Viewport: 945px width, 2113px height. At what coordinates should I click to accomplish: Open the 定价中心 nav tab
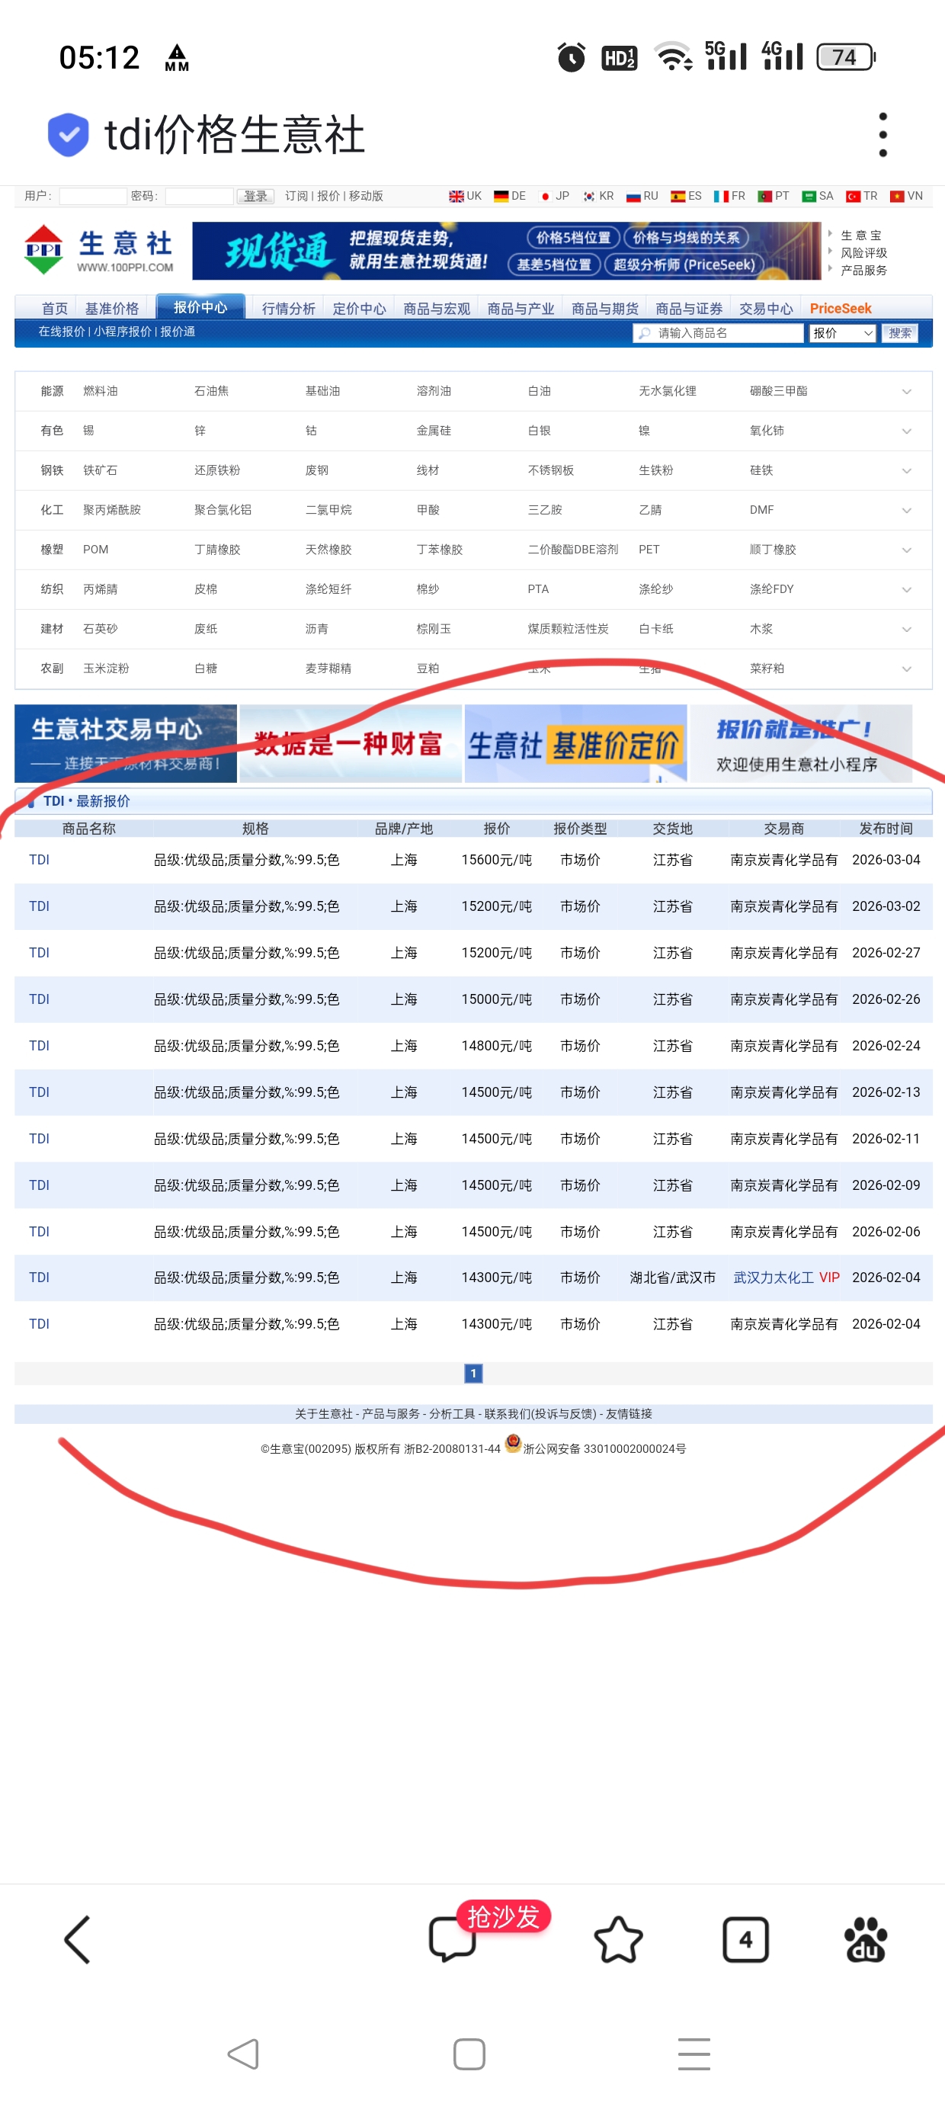358,309
